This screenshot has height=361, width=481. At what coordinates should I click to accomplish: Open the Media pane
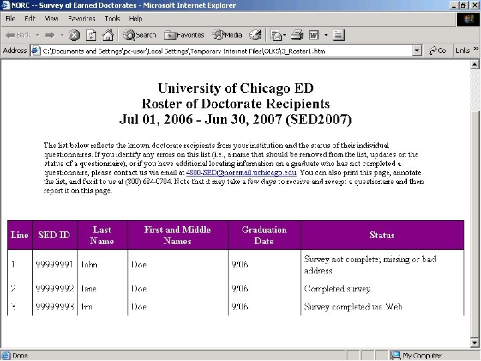[x=227, y=35]
